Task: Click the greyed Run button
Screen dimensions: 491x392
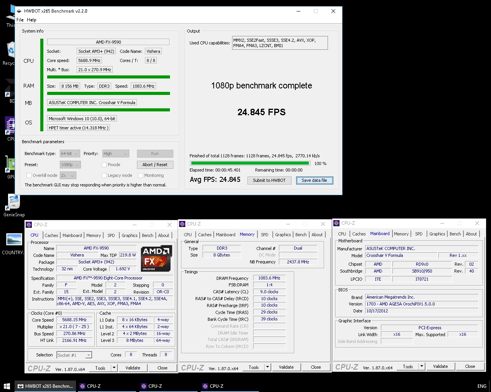Action: pos(155,154)
